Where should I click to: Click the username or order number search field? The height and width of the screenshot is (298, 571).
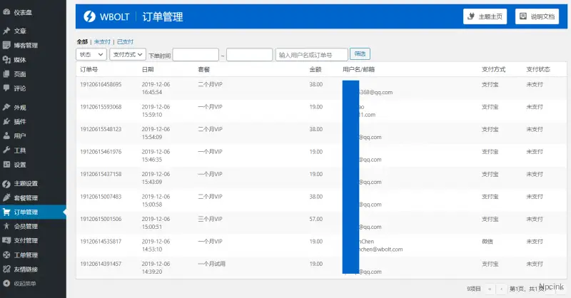[311, 54]
